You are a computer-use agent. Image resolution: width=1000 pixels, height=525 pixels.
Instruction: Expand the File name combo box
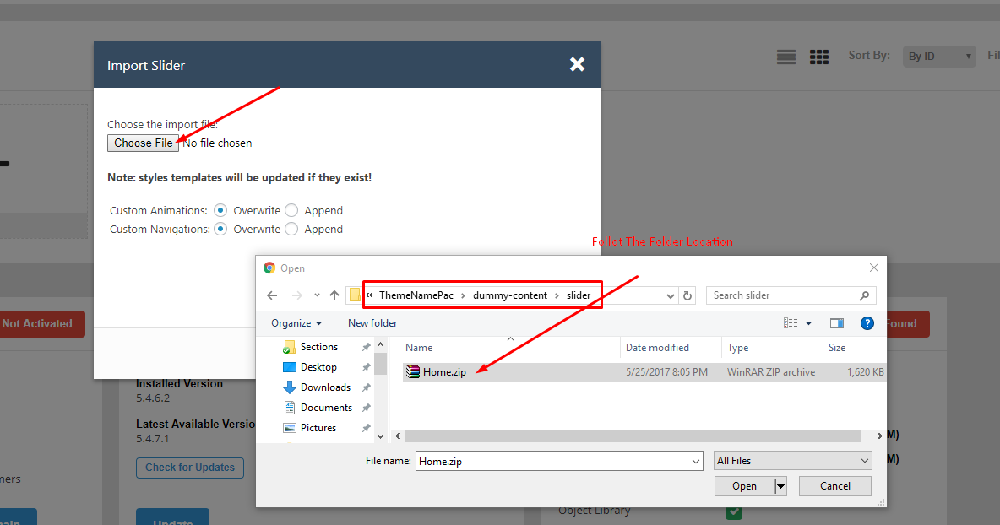coord(695,462)
